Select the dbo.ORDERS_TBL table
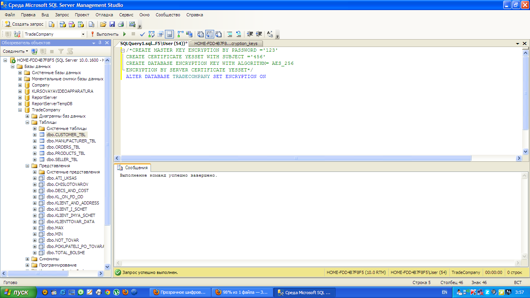The width and height of the screenshot is (530, 298). tap(63, 147)
